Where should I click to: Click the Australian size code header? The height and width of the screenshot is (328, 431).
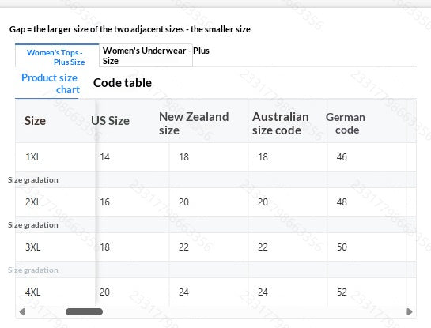281,123
